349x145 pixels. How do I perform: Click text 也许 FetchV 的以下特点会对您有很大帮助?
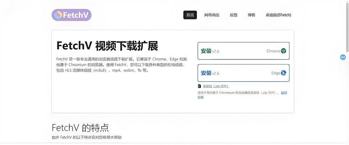coord(87,137)
